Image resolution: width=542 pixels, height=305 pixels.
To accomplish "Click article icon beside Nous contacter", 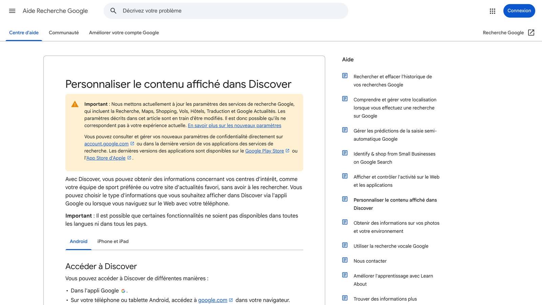I will tap(345, 260).
